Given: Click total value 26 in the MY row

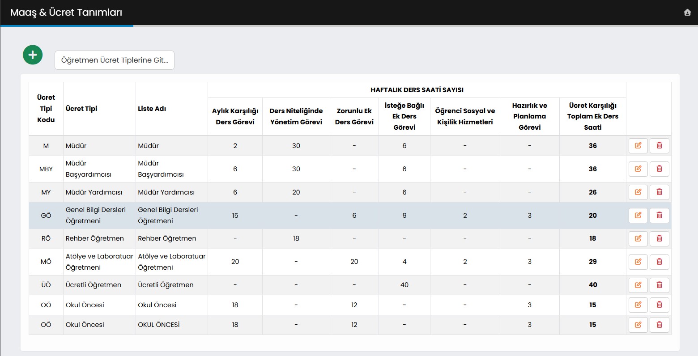Looking at the screenshot, I should coord(593,192).
